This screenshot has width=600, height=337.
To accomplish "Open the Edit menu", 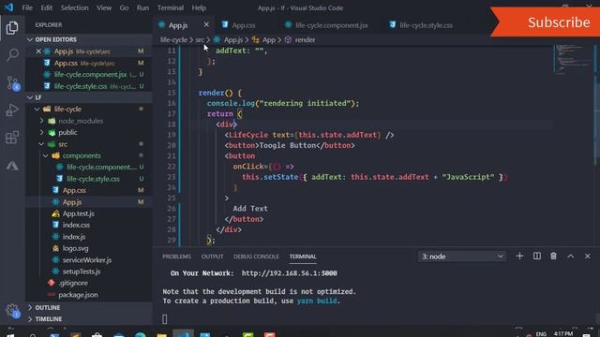I will (46, 7).
